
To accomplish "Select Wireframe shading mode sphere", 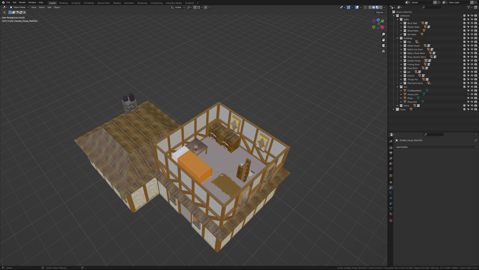I will pos(370,7).
